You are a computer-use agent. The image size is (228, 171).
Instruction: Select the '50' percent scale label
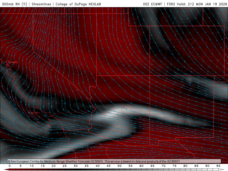click(x=119, y=166)
